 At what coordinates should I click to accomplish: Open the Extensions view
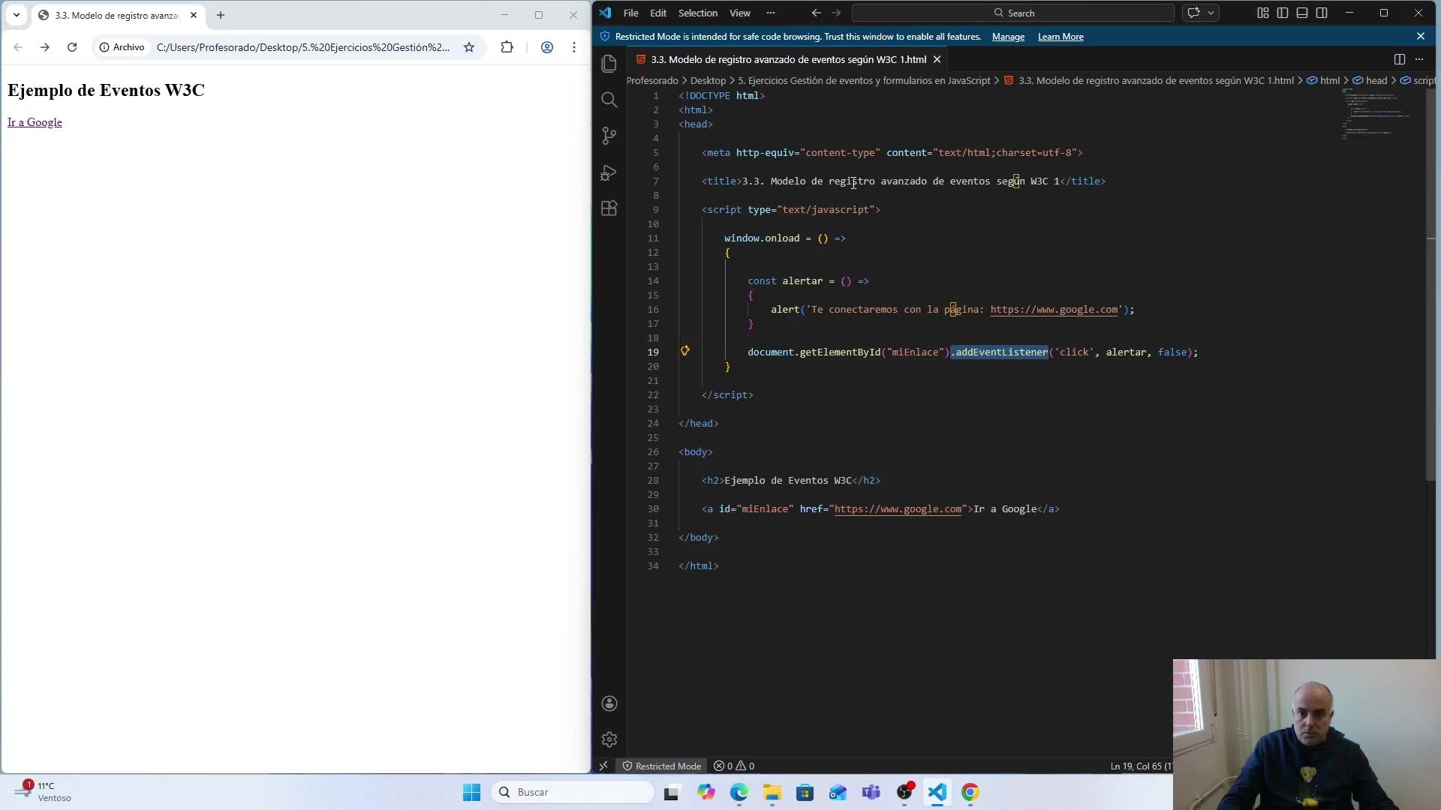click(x=609, y=208)
